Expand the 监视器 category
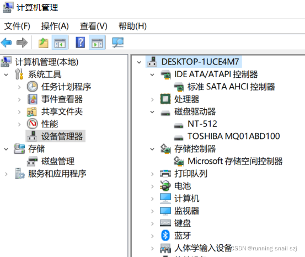This screenshot has width=305, height=257. (x=152, y=211)
